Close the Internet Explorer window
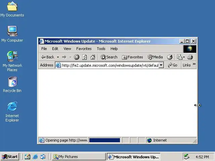This screenshot has width=215, height=161. [x=193, y=41]
